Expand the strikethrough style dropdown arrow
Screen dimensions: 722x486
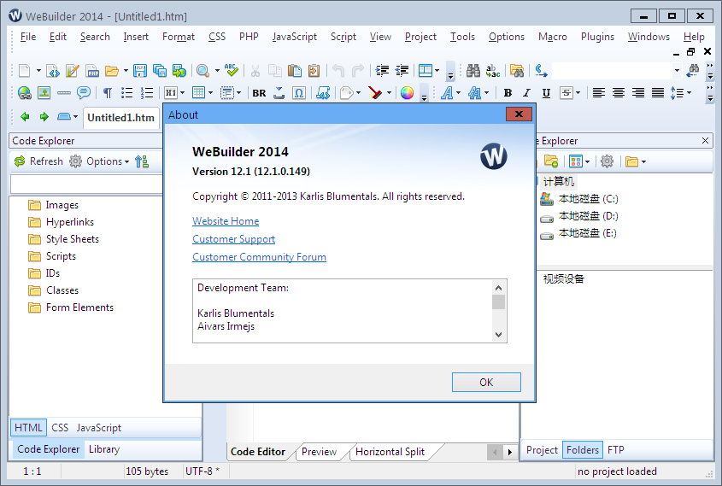tap(578, 93)
